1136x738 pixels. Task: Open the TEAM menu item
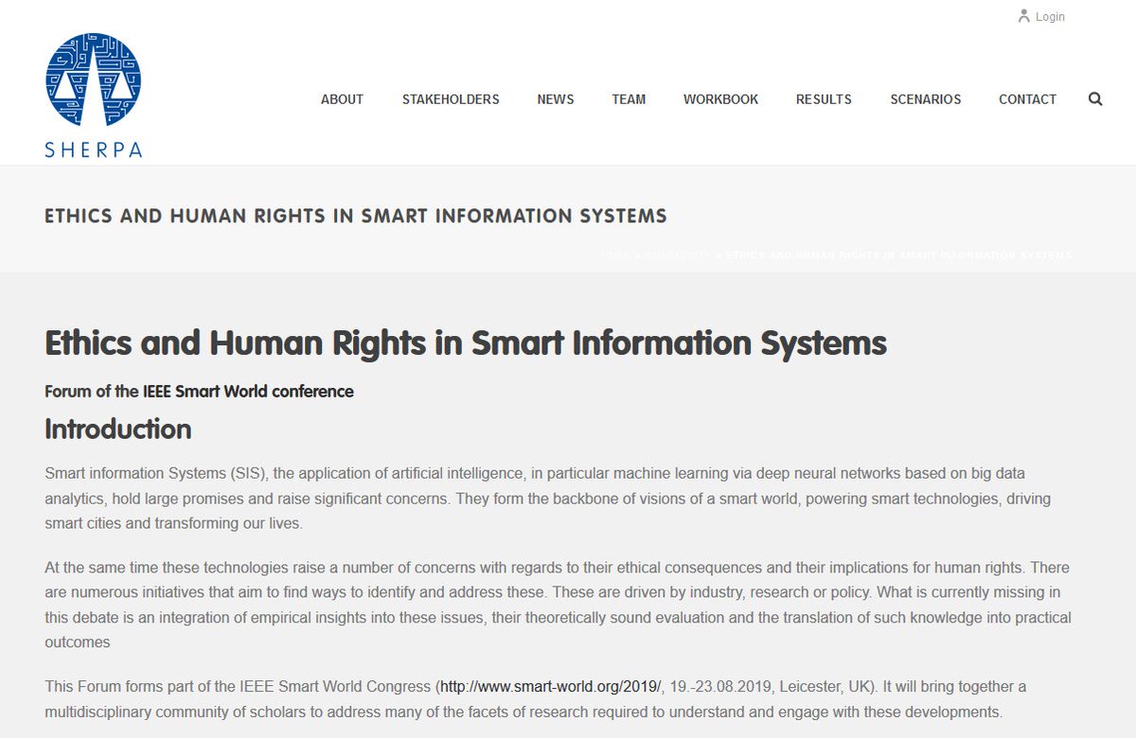coord(629,99)
